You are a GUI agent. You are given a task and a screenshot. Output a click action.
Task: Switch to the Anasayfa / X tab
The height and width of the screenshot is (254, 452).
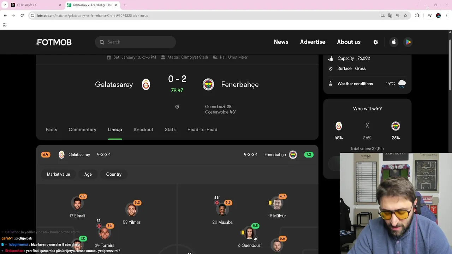point(36,5)
